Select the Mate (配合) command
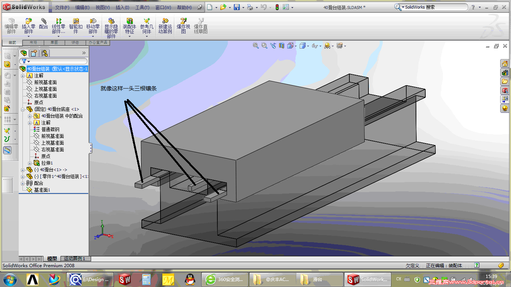511x287 pixels. [43, 24]
